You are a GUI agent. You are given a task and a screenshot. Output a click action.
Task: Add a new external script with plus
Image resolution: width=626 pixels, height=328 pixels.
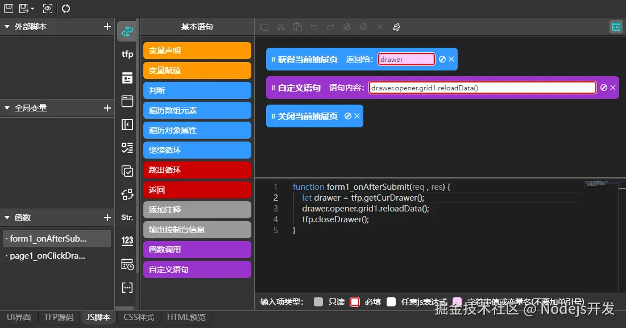pos(107,27)
